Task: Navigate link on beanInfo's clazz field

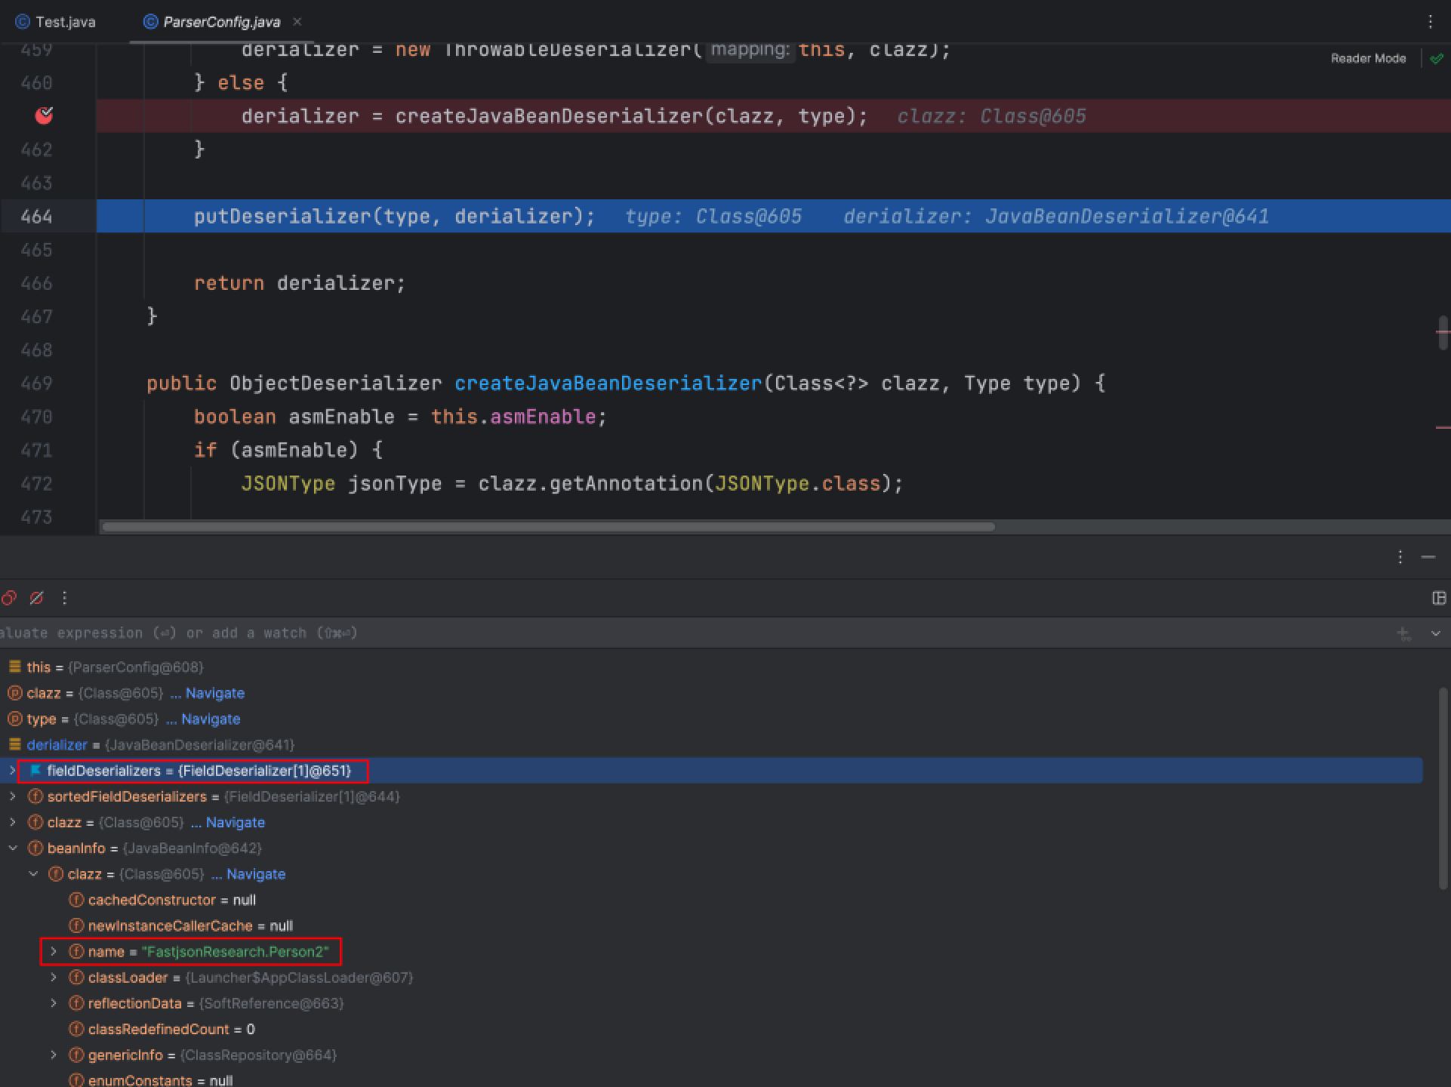Action: coord(255,874)
